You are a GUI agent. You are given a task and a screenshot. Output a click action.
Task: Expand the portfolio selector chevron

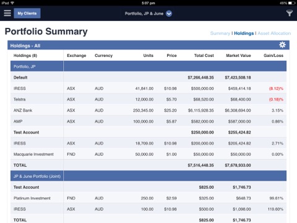pos(169,14)
